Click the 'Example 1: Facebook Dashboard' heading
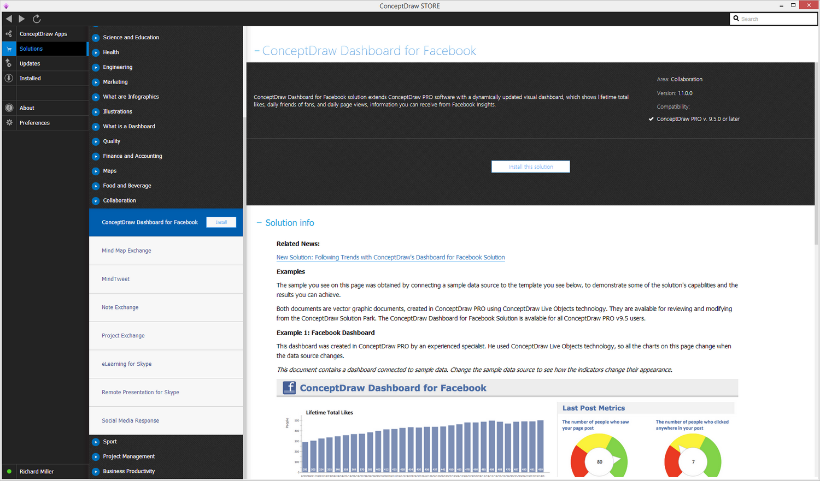Image resolution: width=820 pixels, height=481 pixels. coord(326,332)
